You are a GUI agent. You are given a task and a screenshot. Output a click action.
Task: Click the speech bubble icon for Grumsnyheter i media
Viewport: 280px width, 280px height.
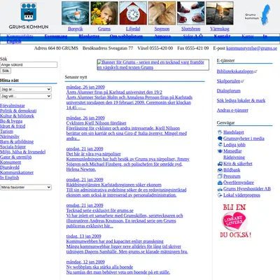point(220,139)
